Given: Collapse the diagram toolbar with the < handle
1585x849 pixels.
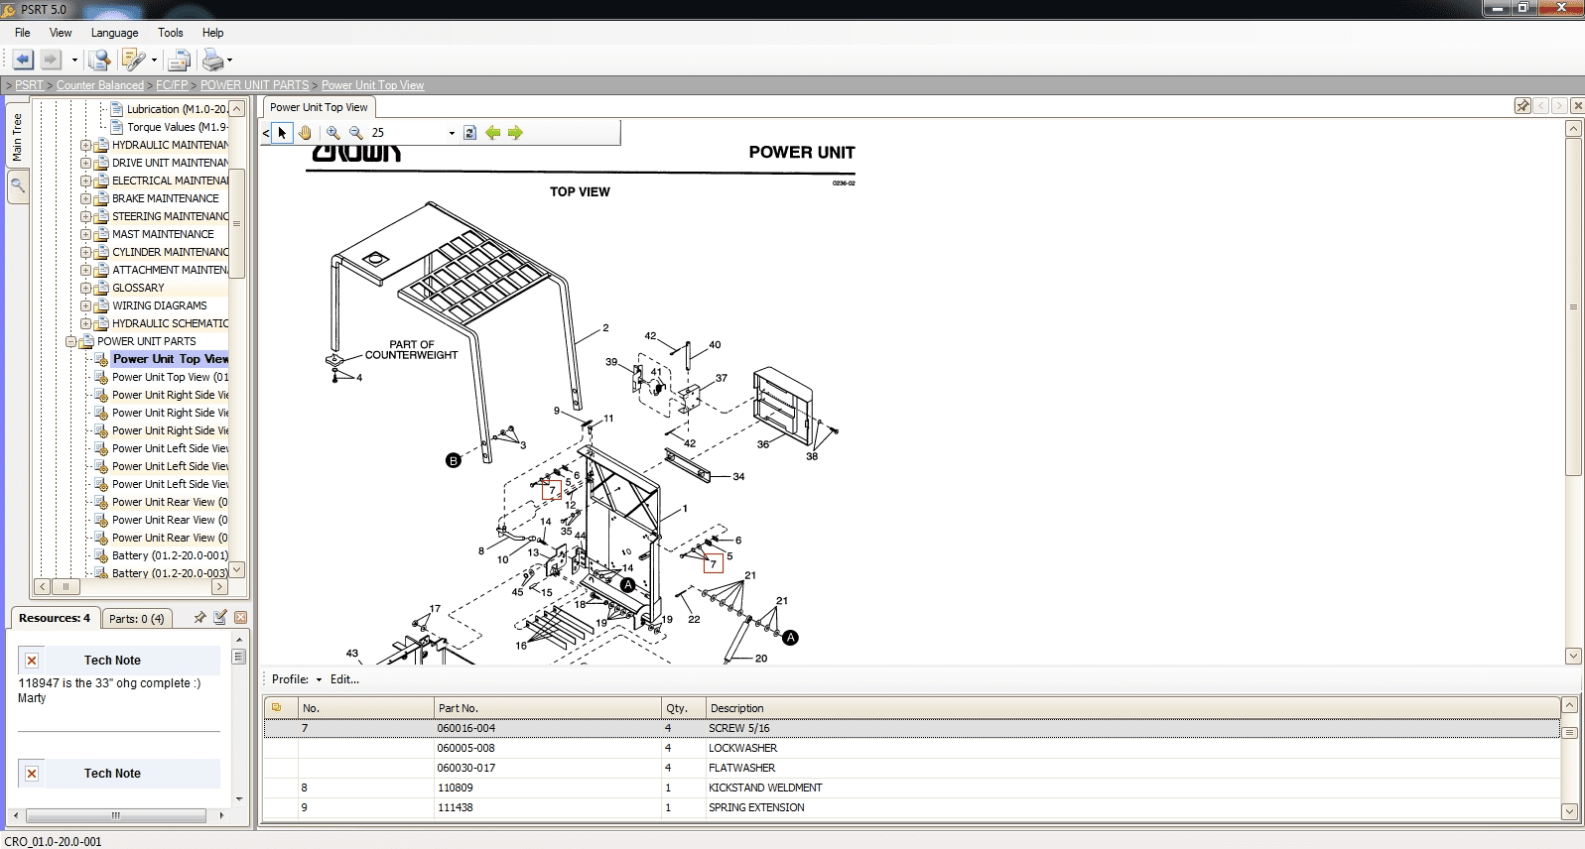Looking at the screenshot, I should (265, 133).
